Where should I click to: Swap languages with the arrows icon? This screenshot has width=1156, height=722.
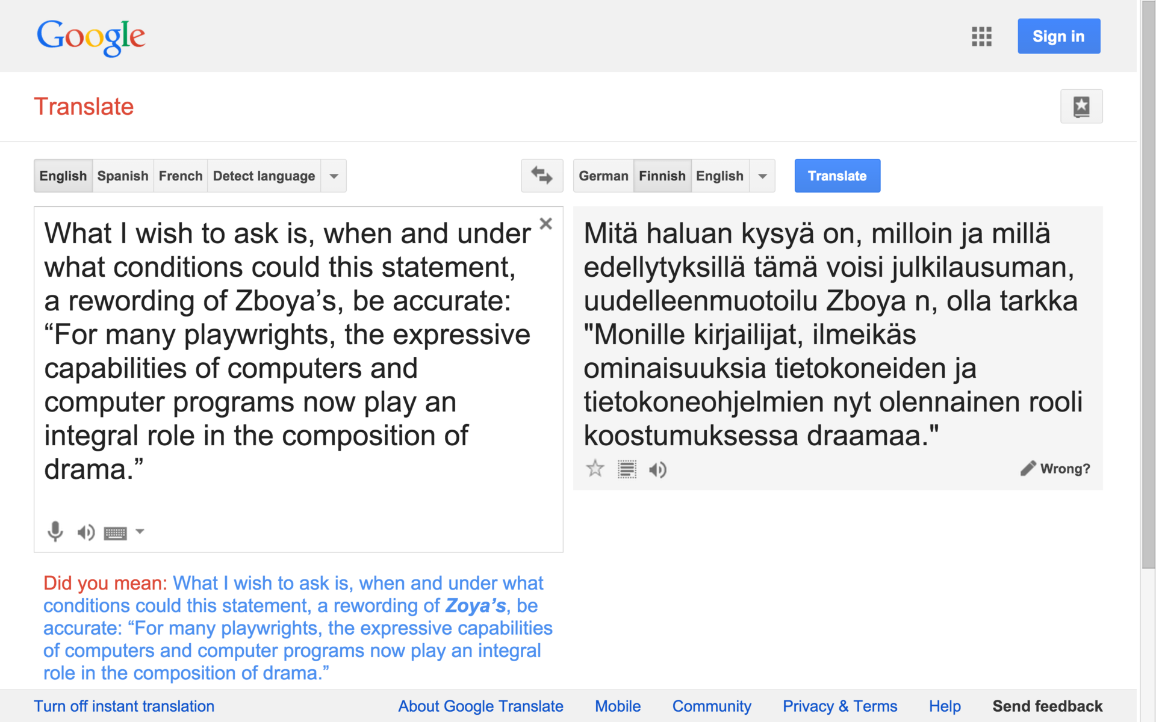[x=541, y=176]
